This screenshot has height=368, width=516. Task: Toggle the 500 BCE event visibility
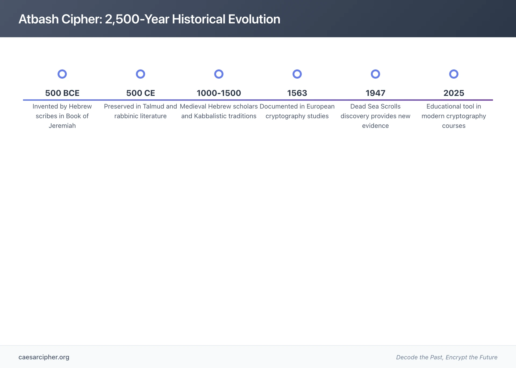pos(62,93)
